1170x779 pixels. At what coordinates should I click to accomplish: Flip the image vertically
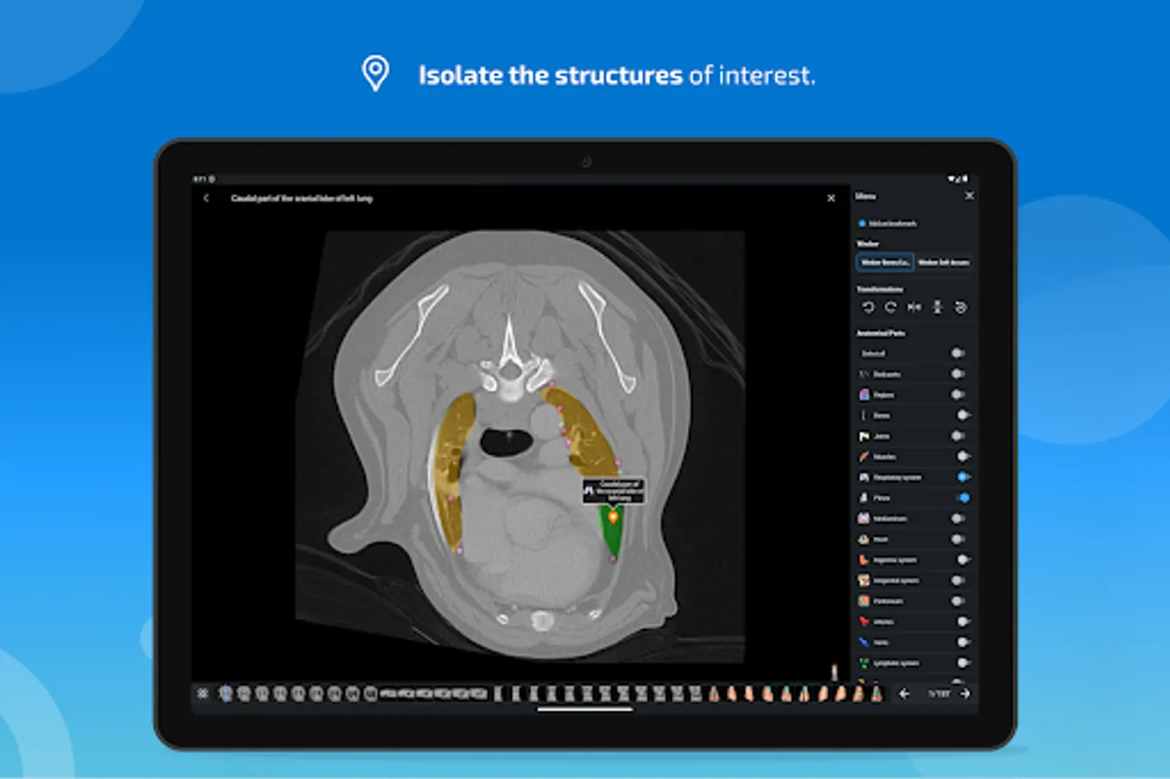[x=937, y=307]
